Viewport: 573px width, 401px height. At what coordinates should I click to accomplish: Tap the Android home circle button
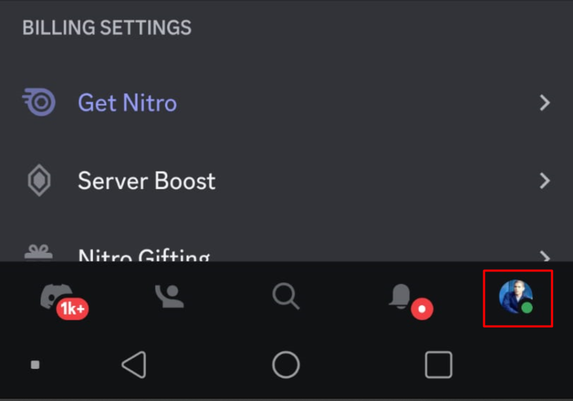tap(286, 365)
